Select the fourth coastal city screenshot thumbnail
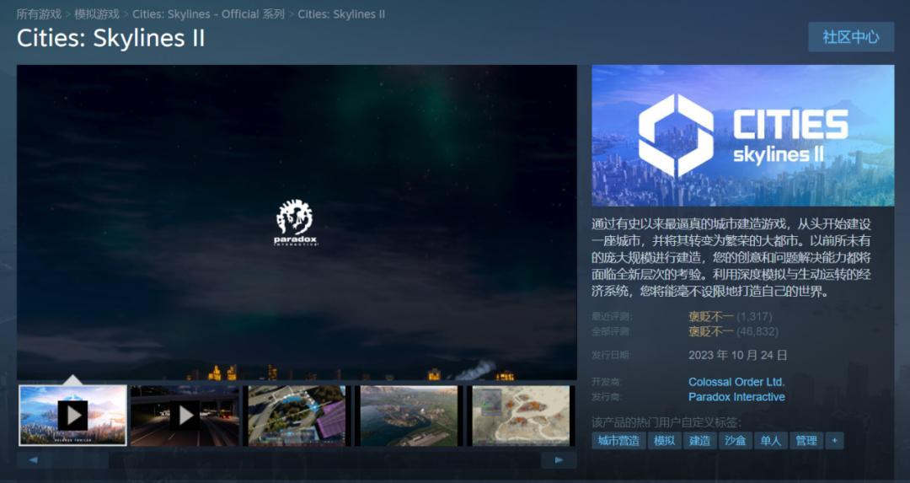910x483 pixels. click(409, 416)
